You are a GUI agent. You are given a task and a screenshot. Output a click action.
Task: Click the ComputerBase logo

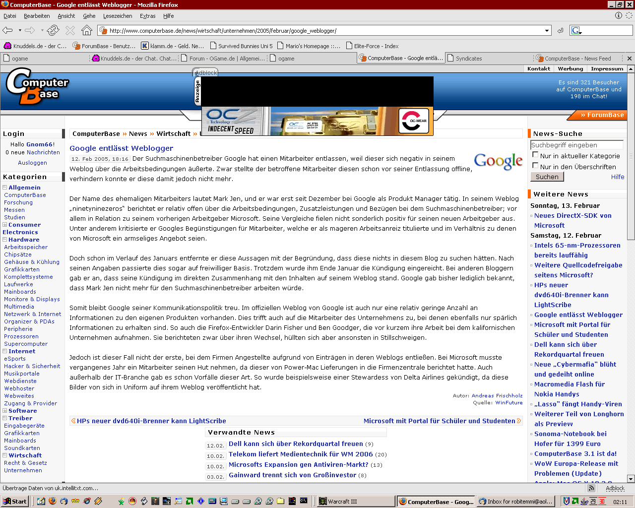click(x=37, y=86)
